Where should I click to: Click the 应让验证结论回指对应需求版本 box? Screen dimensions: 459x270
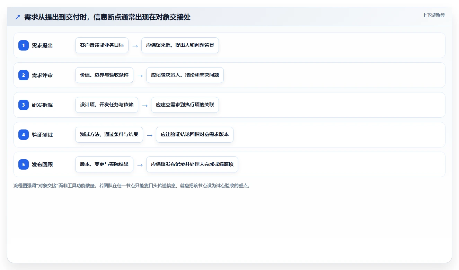click(195, 135)
